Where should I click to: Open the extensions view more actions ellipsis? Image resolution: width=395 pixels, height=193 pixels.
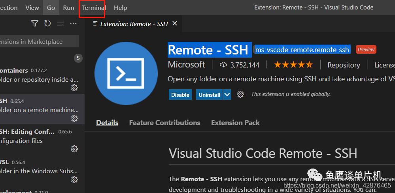tap(73, 23)
